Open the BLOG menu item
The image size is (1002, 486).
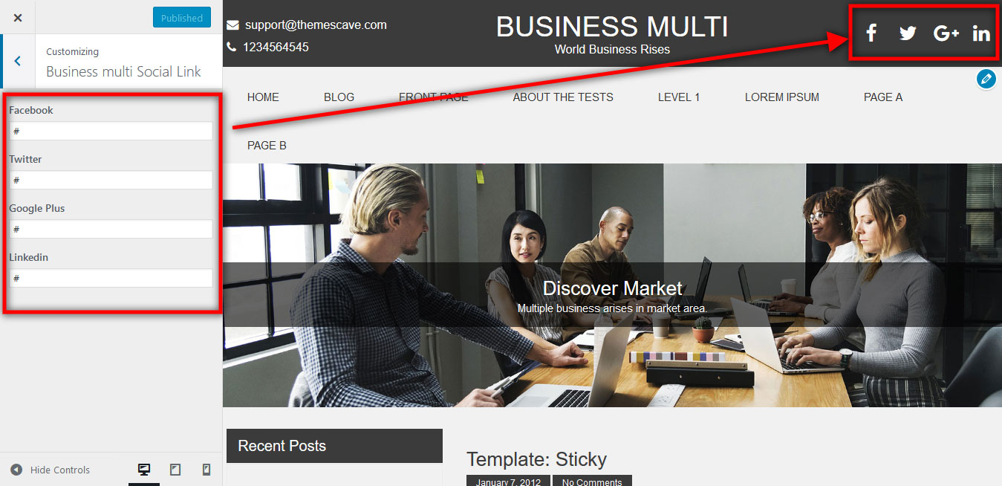point(339,97)
